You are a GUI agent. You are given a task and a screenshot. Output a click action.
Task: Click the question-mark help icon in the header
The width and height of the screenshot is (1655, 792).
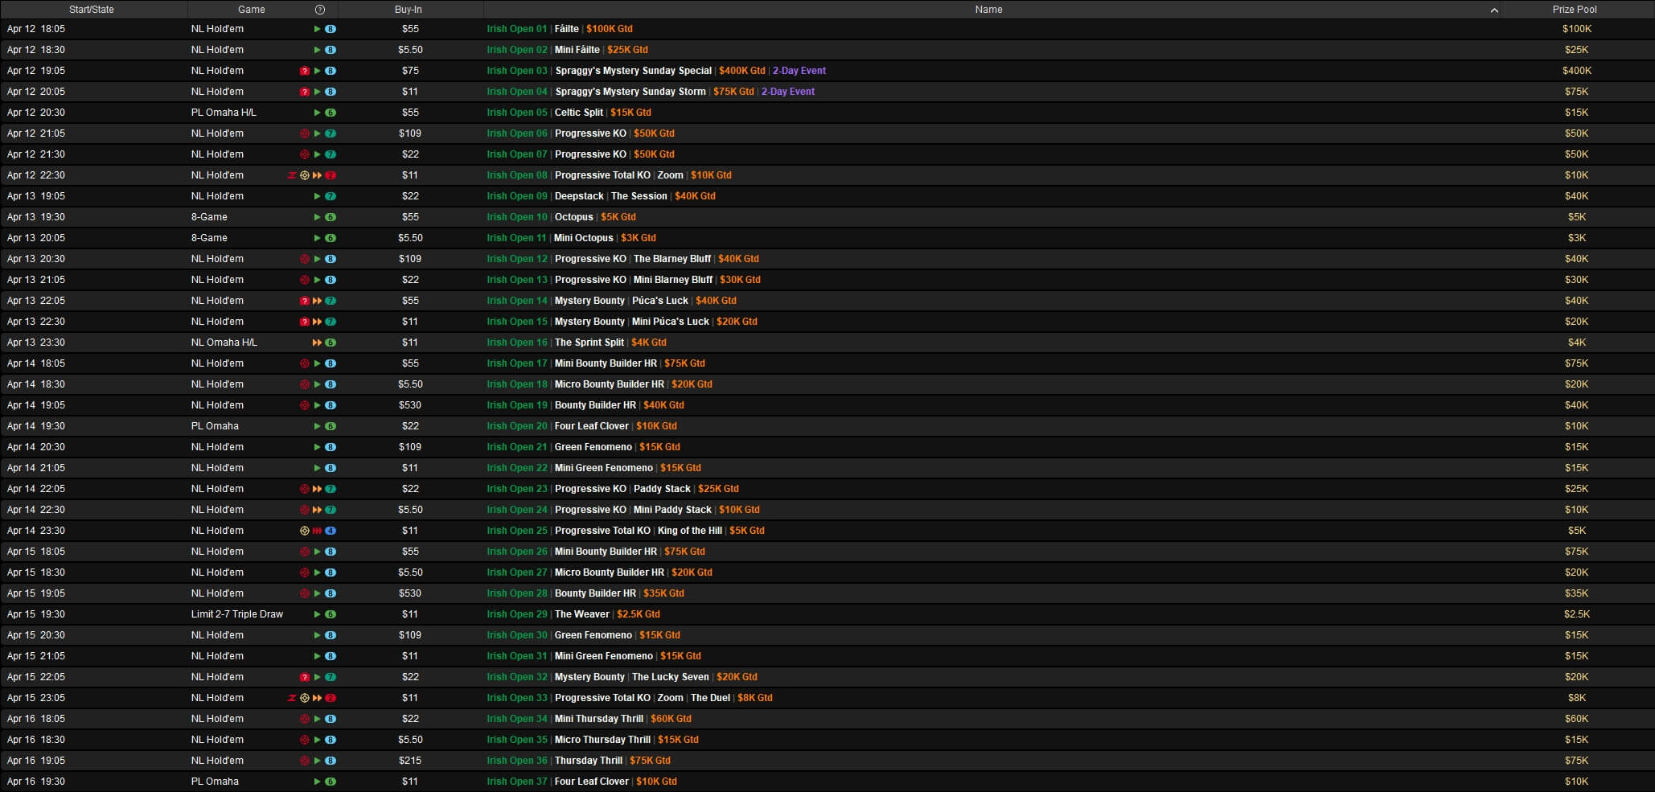coord(320,10)
